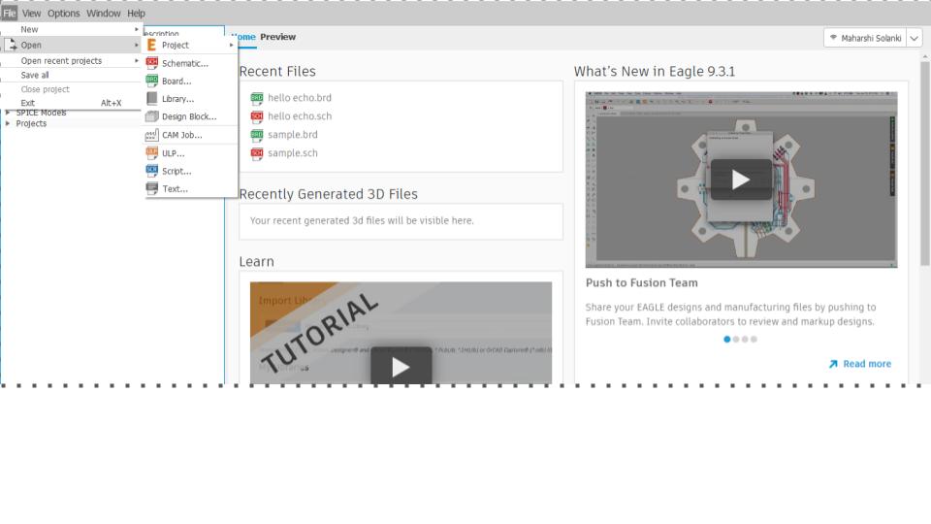Expand the Project submenu arrow
Screen dimensions: 931x524
(232, 46)
